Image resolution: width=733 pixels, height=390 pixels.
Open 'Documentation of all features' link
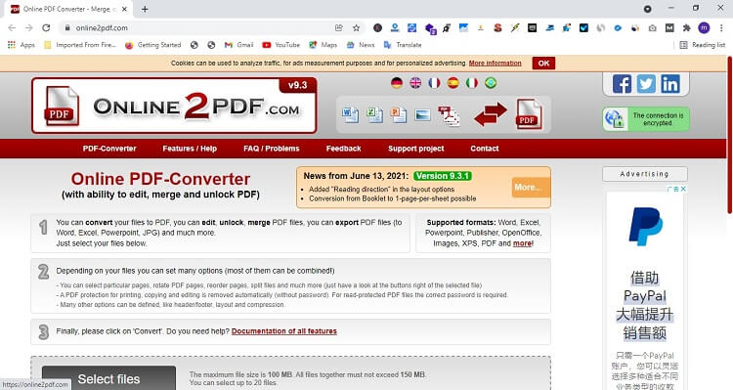pos(284,331)
